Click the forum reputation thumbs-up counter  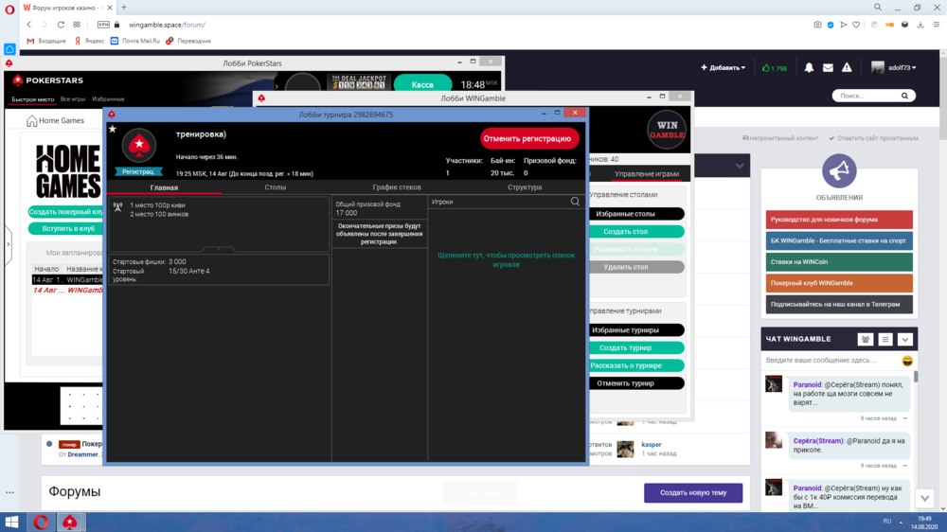click(x=775, y=68)
